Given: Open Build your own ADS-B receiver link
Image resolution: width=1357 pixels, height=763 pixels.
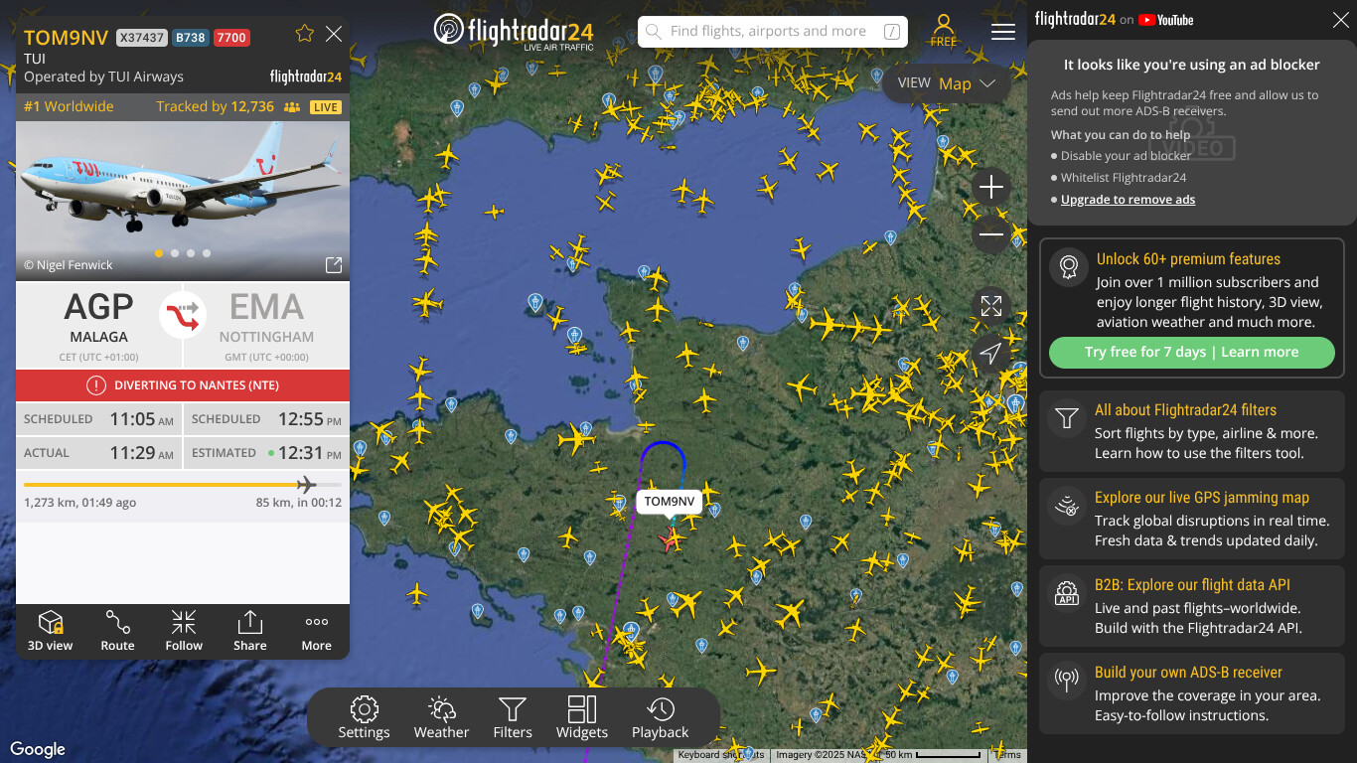Looking at the screenshot, I should point(1192,693).
